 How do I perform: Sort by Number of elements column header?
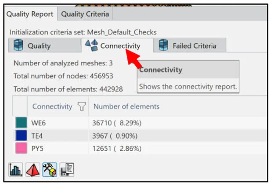126,107
